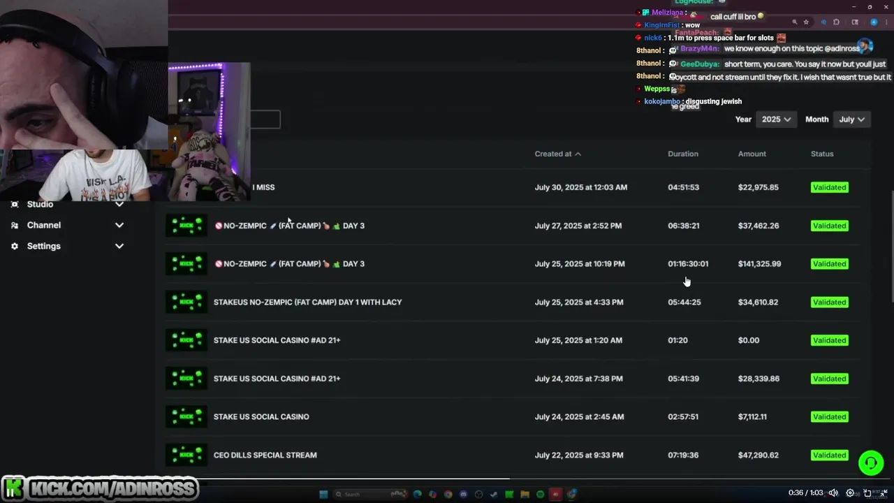Open the browser Extensions puzzle icon
Screen dimensions: 894x503
(836, 22)
